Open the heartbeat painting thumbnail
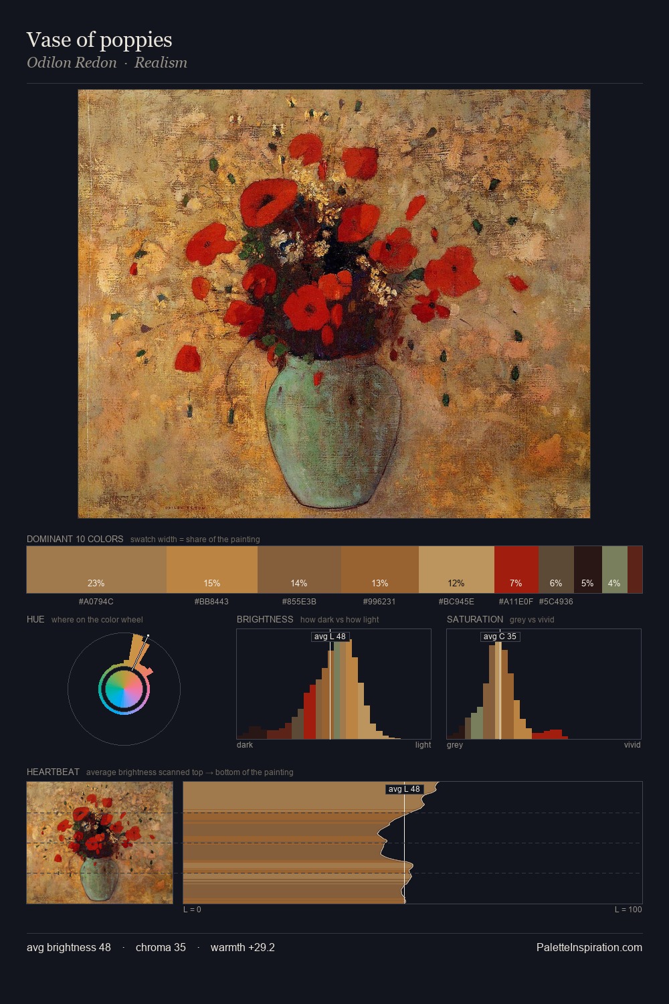Image resolution: width=669 pixels, height=1004 pixels. click(100, 843)
